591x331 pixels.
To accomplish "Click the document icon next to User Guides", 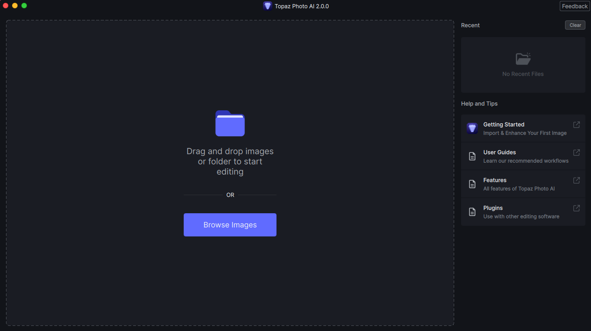I will point(472,156).
